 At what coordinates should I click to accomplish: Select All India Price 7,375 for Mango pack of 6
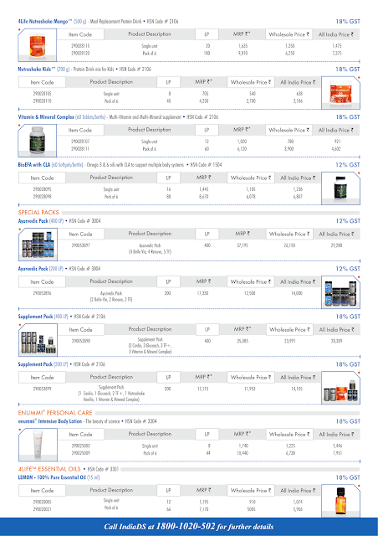[x=337, y=54]
